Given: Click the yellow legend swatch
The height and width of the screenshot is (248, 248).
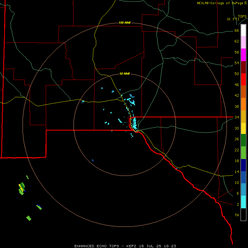Looking at the screenshot, I should (243, 128).
